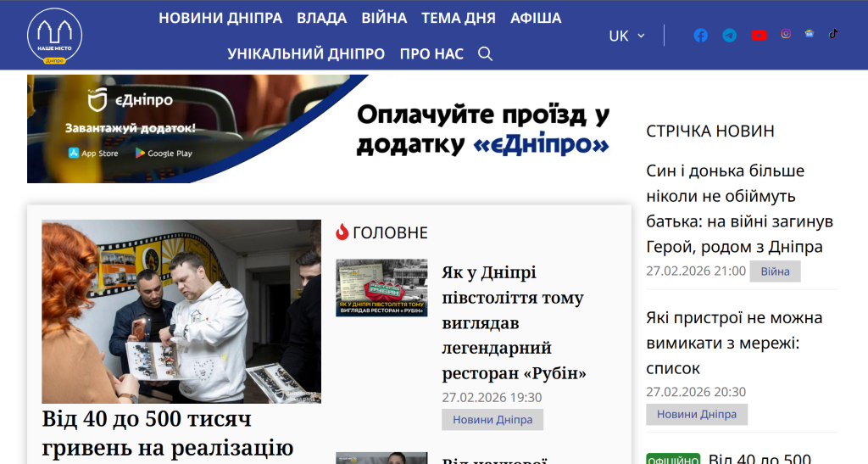This screenshot has height=464, width=868.
Task: Click the ГОЛОВНЕ section heading
Action: point(390,232)
